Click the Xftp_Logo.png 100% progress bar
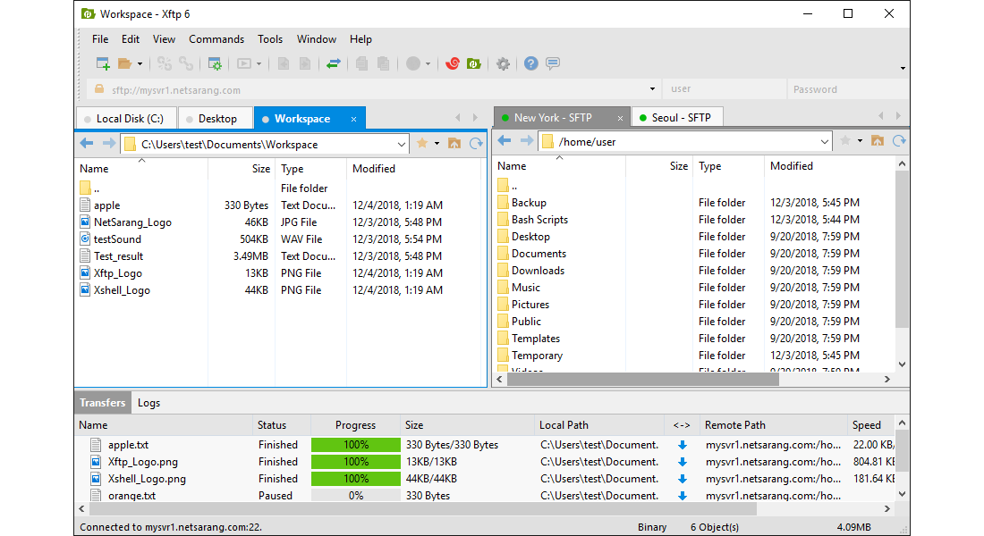Image resolution: width=984 pixels, height=536 pixels. [356, 461]
